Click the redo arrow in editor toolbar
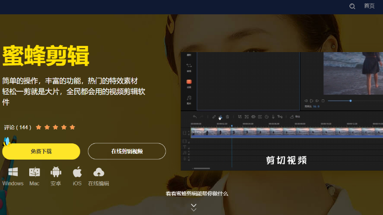 point(201,117)
